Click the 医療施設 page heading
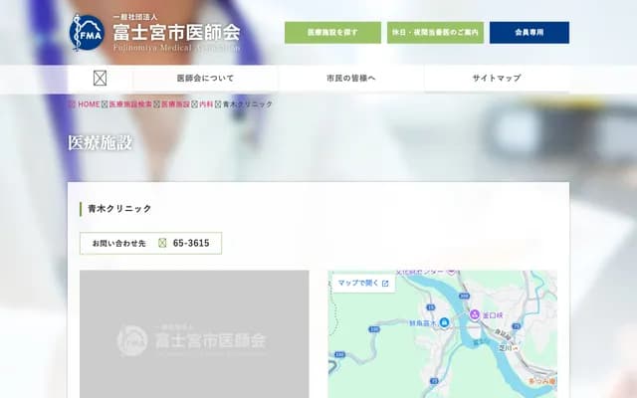This screenshot has height=398, width=637. [100, 143]
